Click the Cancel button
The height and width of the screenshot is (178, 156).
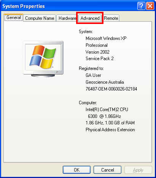107,170
